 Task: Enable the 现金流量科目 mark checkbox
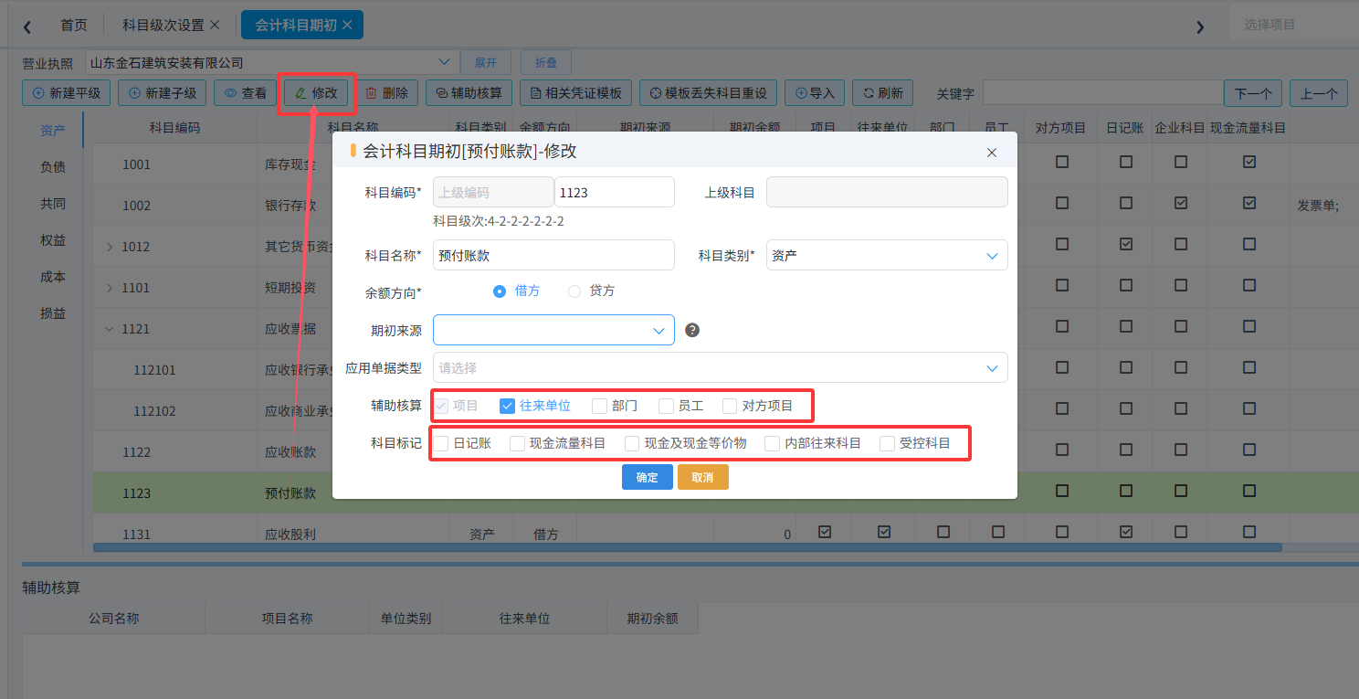tap(517, 443)
